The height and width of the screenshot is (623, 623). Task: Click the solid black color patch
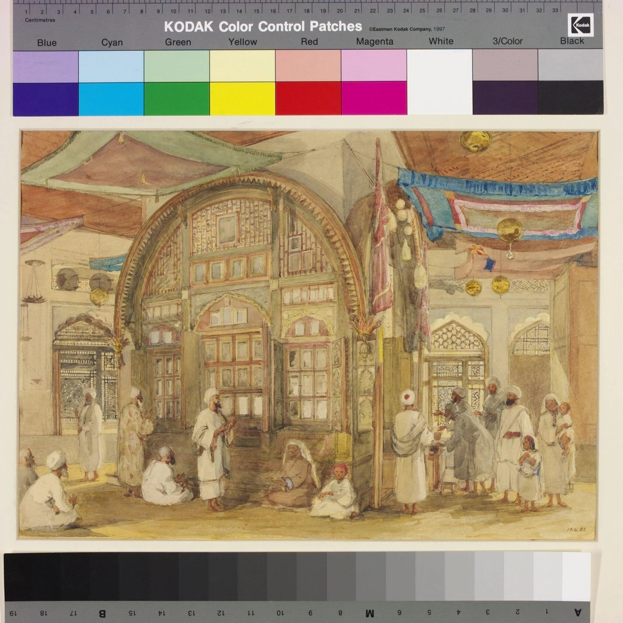571,97
